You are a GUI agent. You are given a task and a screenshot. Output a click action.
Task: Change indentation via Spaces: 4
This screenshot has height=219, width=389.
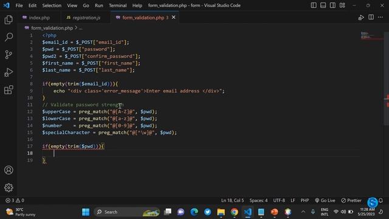coord(258,200)
